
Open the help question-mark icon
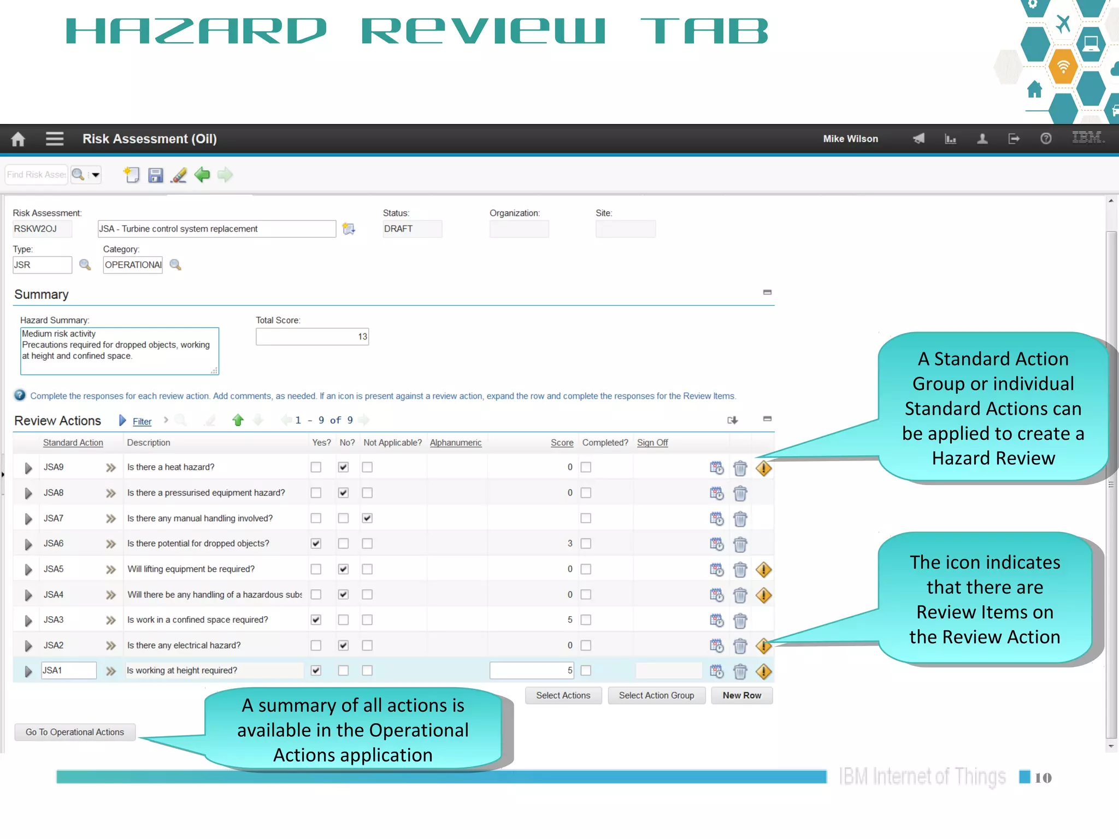(1046, 139)
